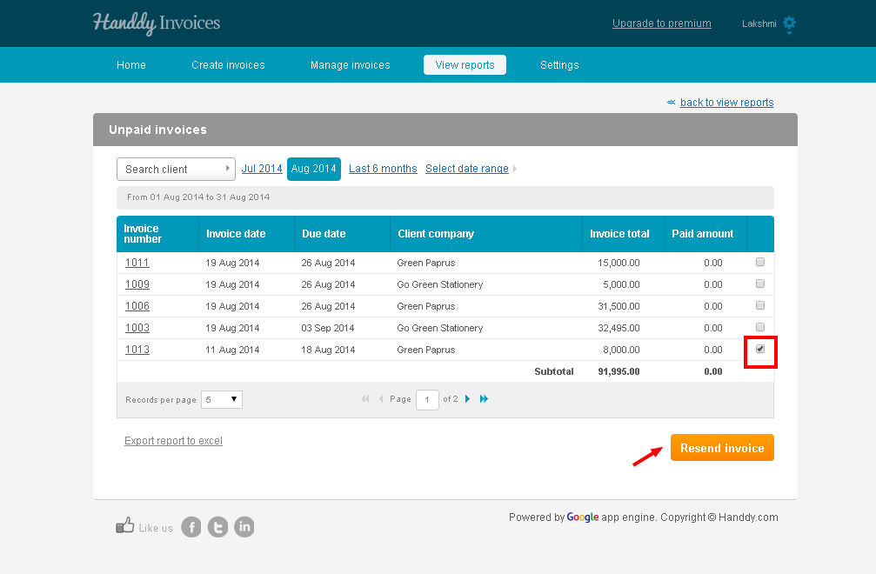Open invoice number 1006
The width and height of the screenshot is (876, 574).
(137, 306)
